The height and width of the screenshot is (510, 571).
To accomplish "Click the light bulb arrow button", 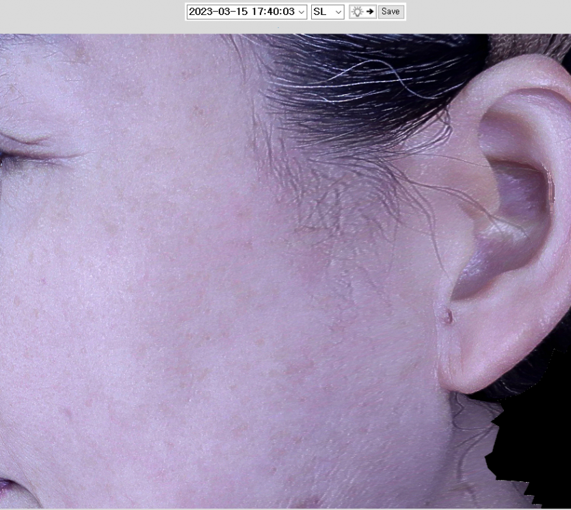I will tap(362, 12).
